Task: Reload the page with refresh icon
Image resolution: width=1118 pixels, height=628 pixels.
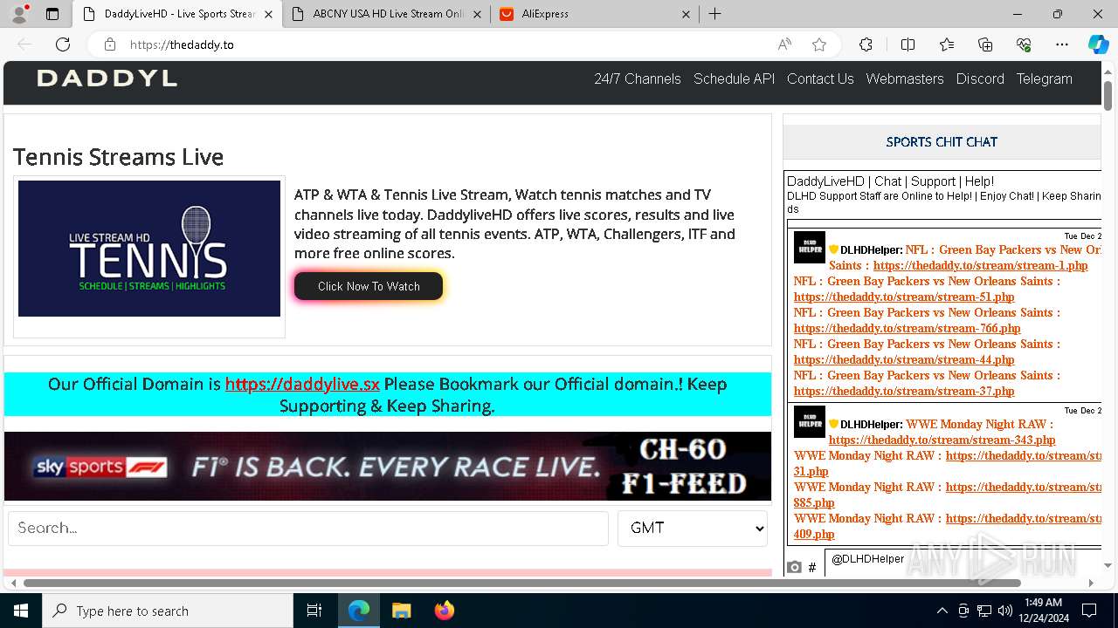Action: [x=63, y=44]
